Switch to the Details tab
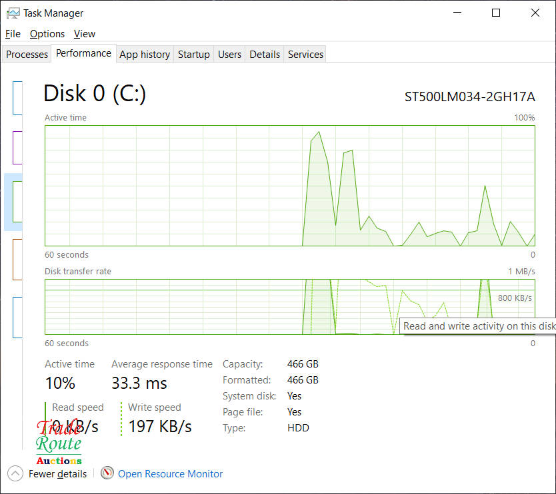This screenshot has height=494, width=556. [265, 55]
